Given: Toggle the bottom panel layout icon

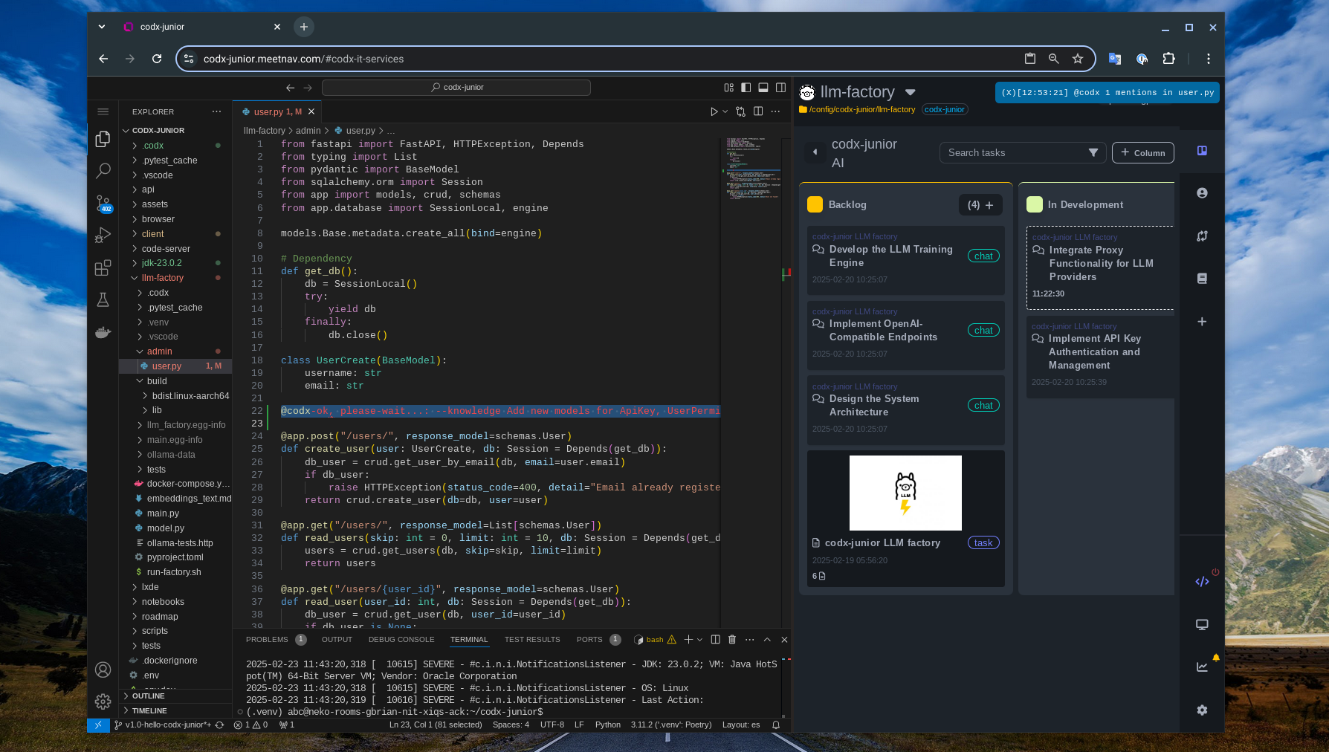Looking at the screenshot, I should click(x=763, y=88).
